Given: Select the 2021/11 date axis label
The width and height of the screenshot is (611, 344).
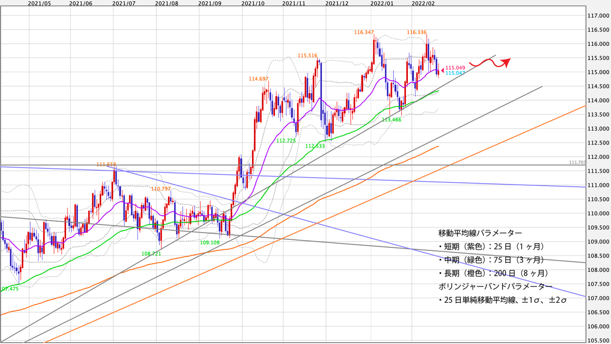Looking at the screenshot, I should click(293, 3).
